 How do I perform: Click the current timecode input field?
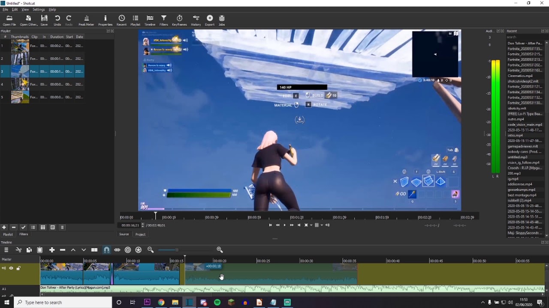[130, 225]
